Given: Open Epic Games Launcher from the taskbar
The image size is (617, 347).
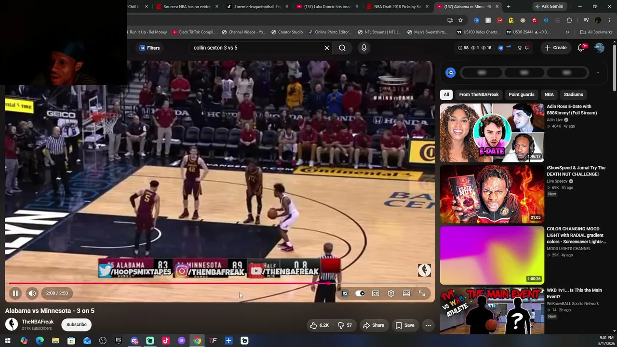Looking at the screenshot, I should [x=119, y=341].
